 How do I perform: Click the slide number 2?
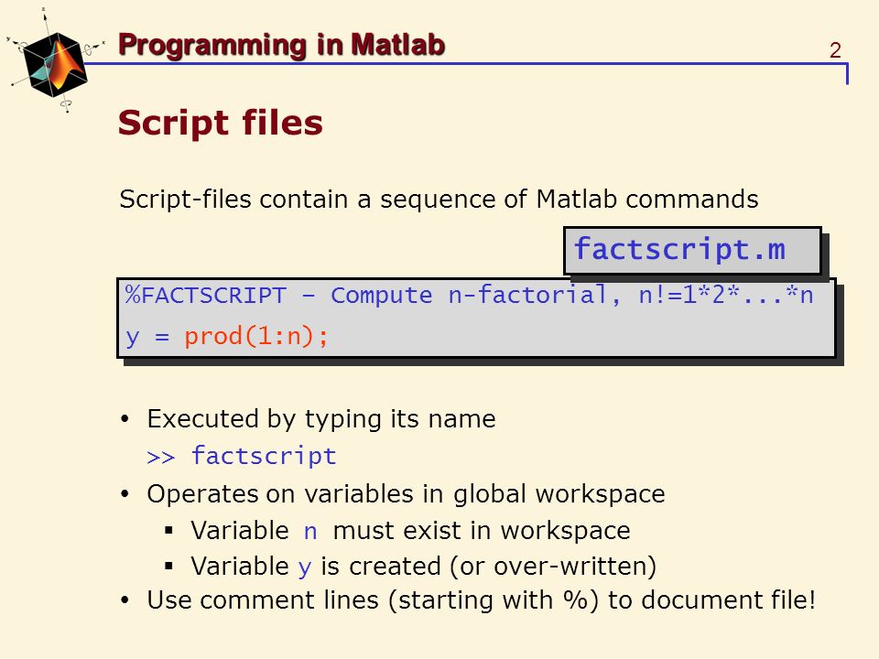835,50
